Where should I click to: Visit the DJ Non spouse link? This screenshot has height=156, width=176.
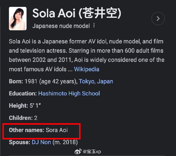click(x=41, y=142)
